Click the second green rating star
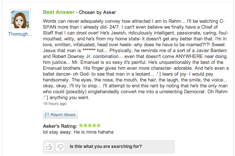The image size is (235, 156). coord(85,126)
